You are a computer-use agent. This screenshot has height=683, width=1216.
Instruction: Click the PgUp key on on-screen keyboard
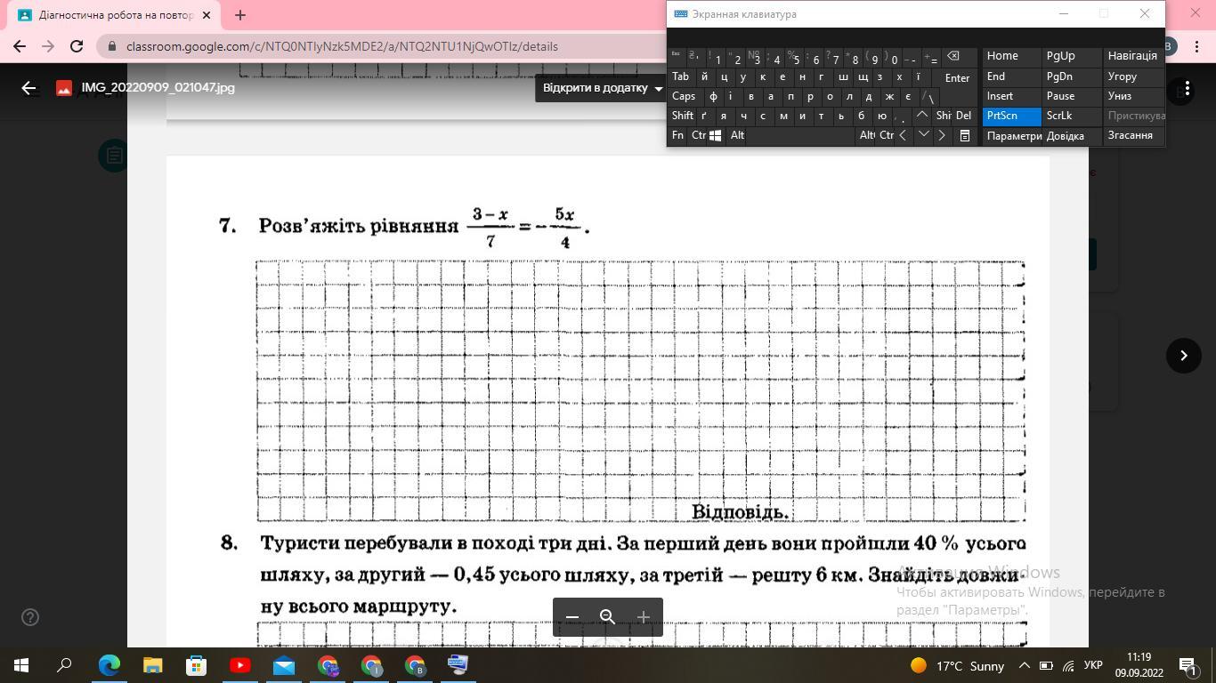(x=1072, y=55)
